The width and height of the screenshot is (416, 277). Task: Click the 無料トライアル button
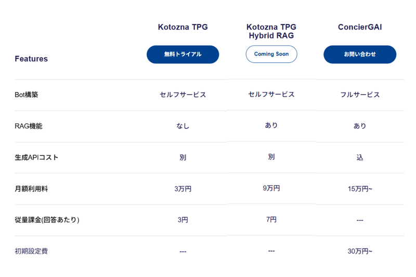tap(183, 55)
